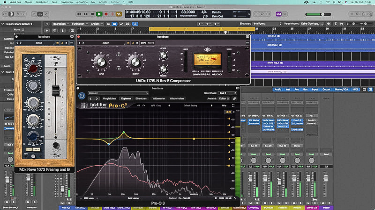Click the Pro-Q 3 undo arrow
The height and width of the screenshot is (210, 375).
click(139, 105)
